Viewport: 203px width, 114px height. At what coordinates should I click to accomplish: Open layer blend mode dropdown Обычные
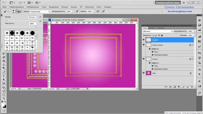coord(158,31)
